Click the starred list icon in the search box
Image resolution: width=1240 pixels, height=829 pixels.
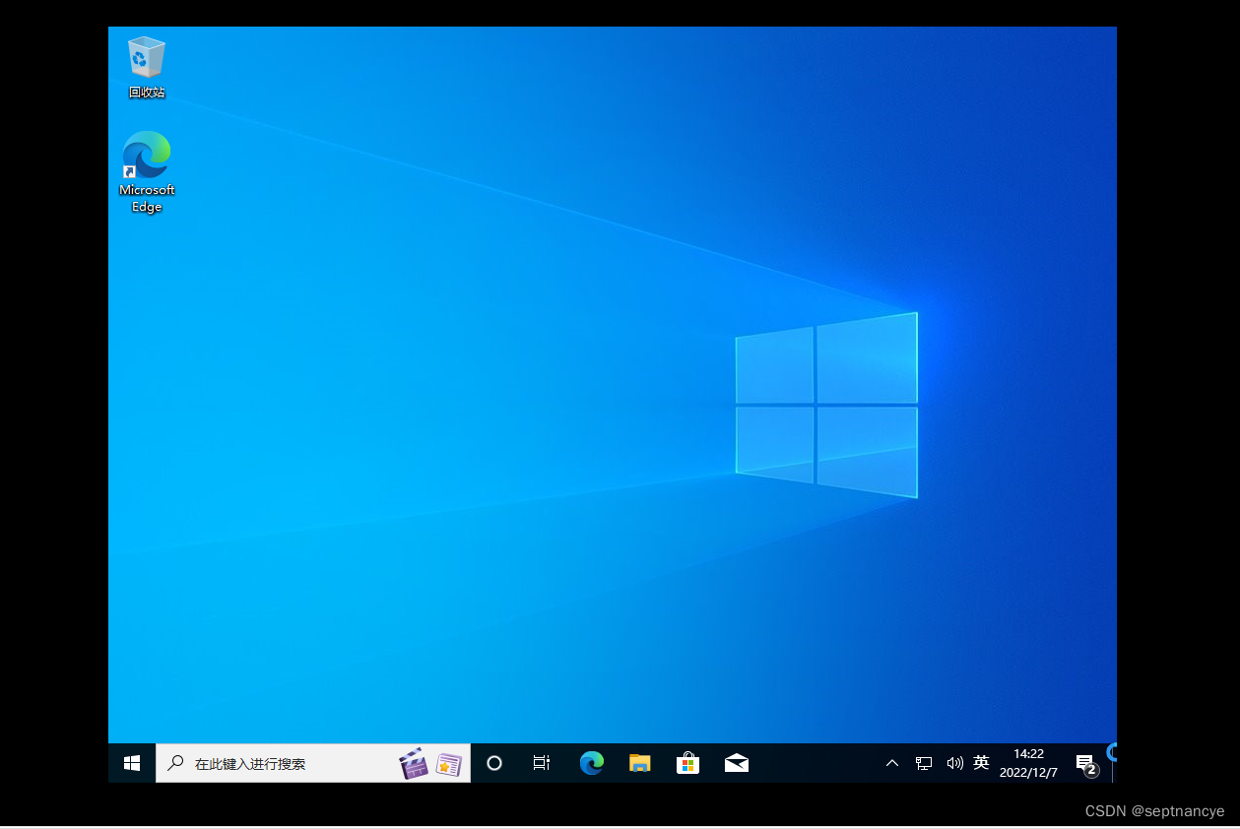[x=449, y=765]
